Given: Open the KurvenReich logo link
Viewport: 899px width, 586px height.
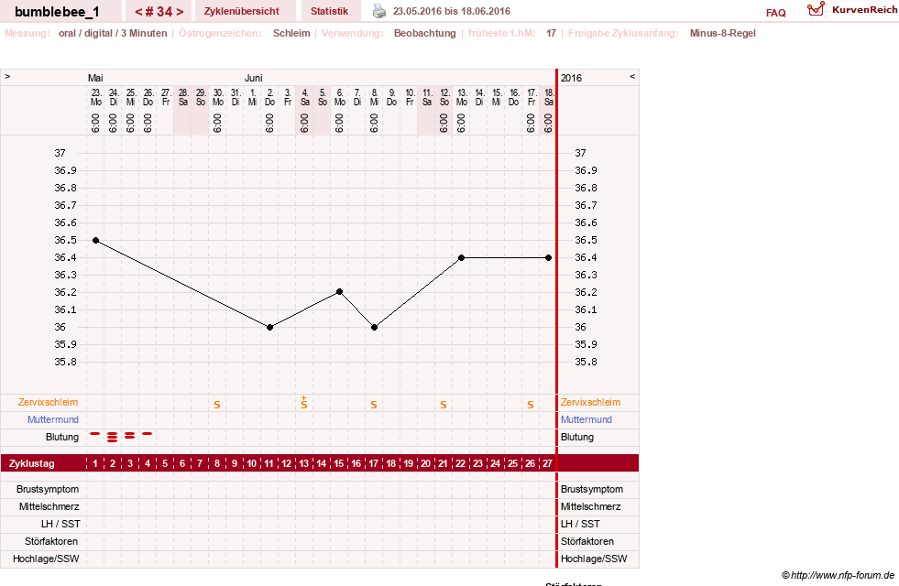Looking at the screenshot, I should (852, 9).
